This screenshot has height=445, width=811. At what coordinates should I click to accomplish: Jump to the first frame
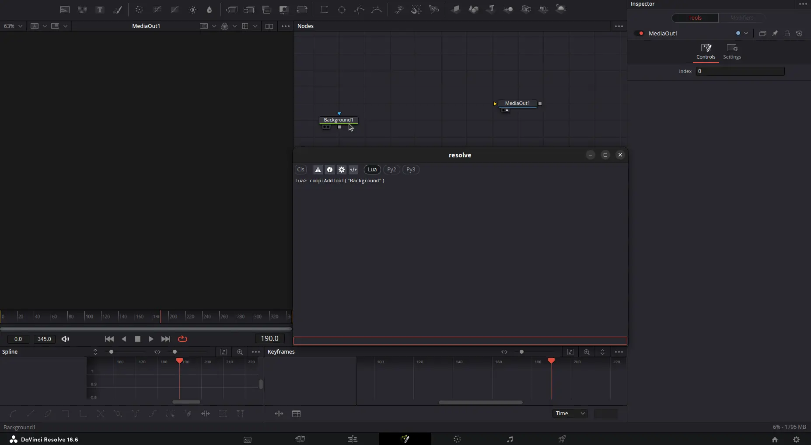coord(109,339)
